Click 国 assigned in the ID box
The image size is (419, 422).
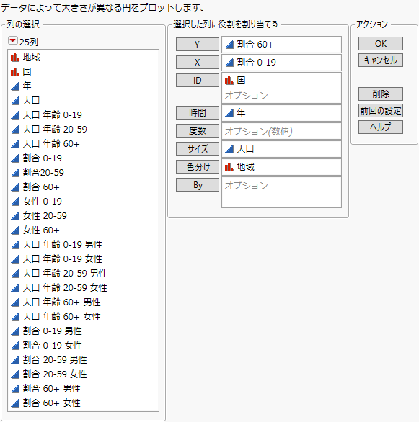coord(281,80)
